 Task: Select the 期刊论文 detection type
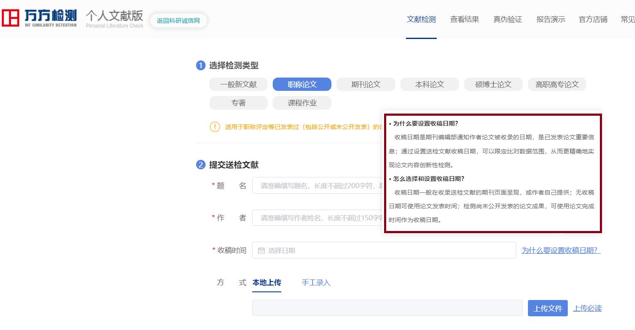tap(366, 84)
